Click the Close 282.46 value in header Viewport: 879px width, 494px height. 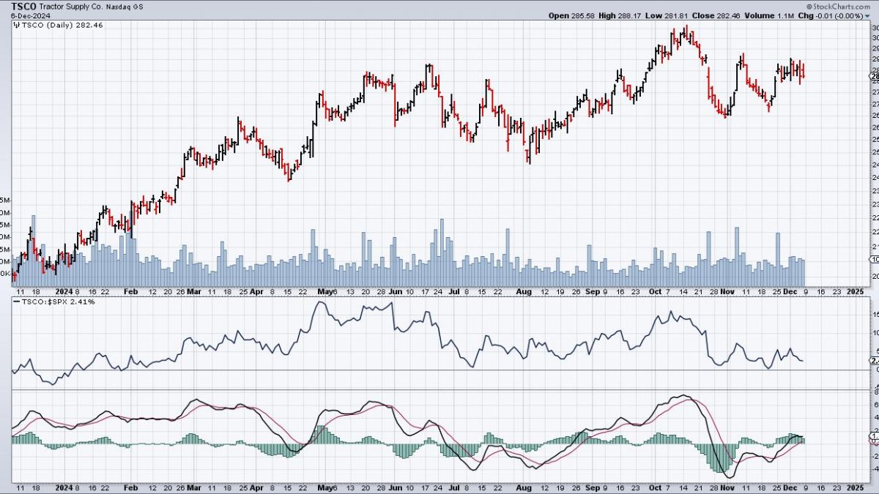pyautogui.click(x=716, y=15)
